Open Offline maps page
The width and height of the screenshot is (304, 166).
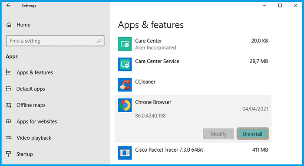click(x=31, y=105)
